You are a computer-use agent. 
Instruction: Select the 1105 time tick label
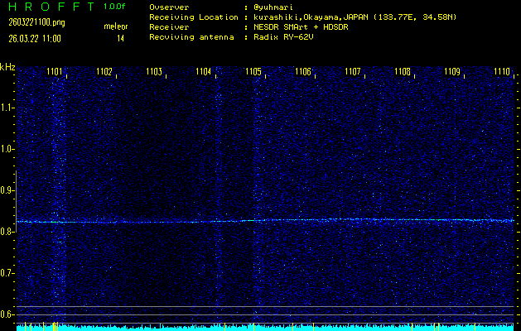[253, 72]
